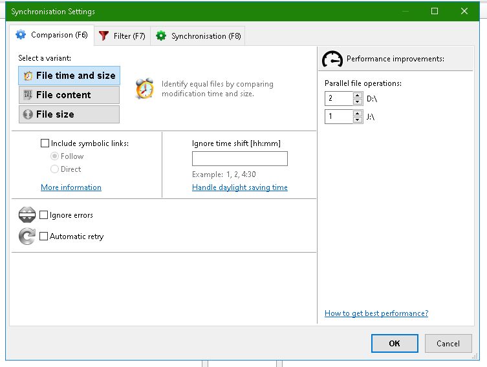This screenshot has height=367, width=487.
Task: Click the 'Select a variant:' label
Action: pos(45,58)
